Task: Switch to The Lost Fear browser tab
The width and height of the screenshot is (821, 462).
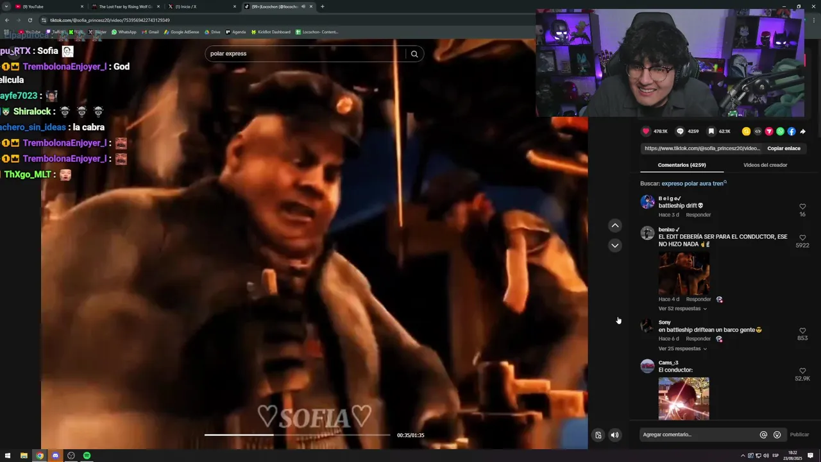Action: (125, 6)
